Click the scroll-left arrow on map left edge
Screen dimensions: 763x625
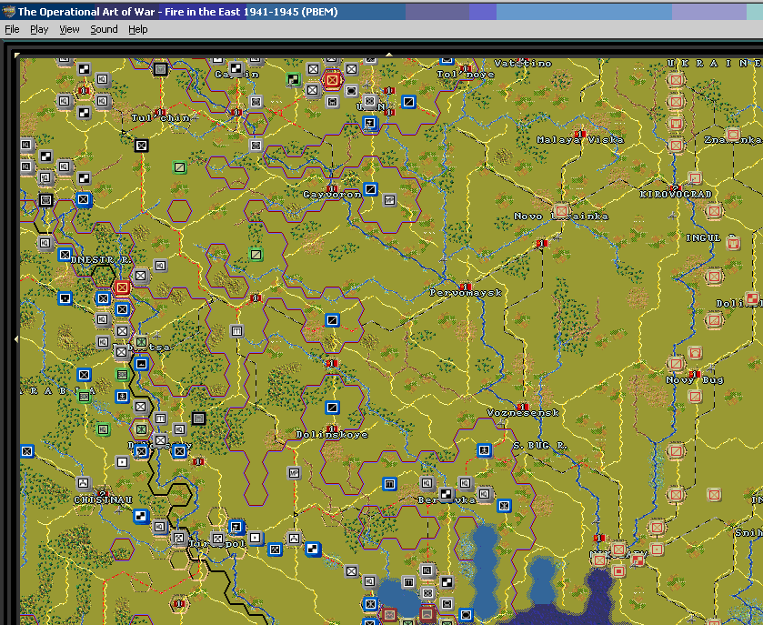(17, 338)
